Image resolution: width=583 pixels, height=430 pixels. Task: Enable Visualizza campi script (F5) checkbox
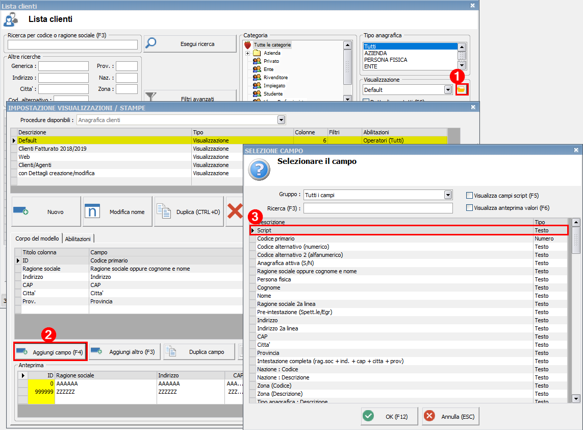coord(470,196)
